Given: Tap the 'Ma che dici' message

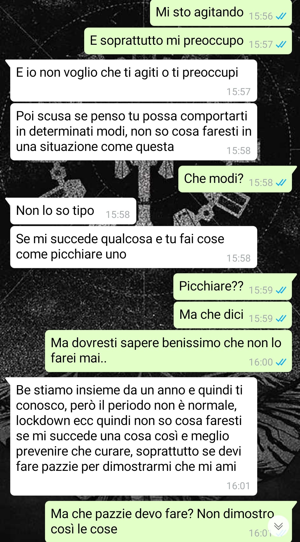Looking at the screenshot, I should [233, 315].
